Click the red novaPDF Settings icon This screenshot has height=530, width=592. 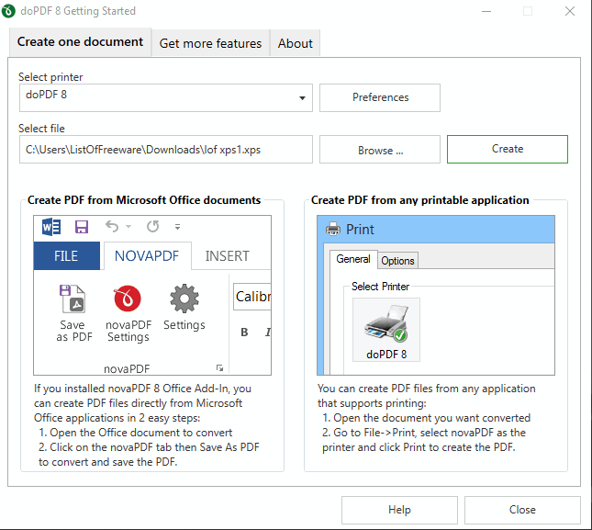(128, 299)
